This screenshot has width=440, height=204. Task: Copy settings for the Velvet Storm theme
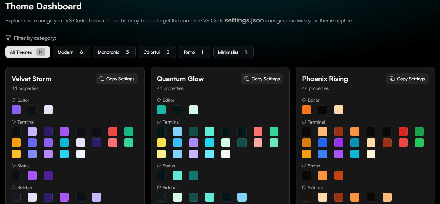coord(117,79)
